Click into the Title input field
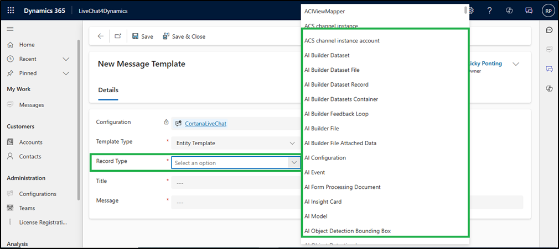Screen dimensions: 559x249 click(236, 182)
